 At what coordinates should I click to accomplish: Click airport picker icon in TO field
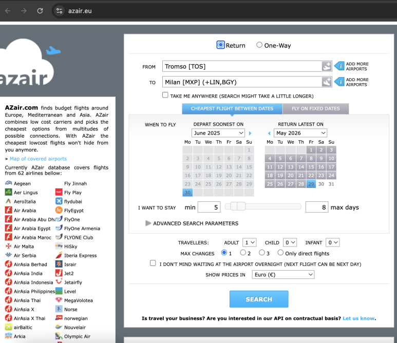pyautogui.click(x=327, y=82)
